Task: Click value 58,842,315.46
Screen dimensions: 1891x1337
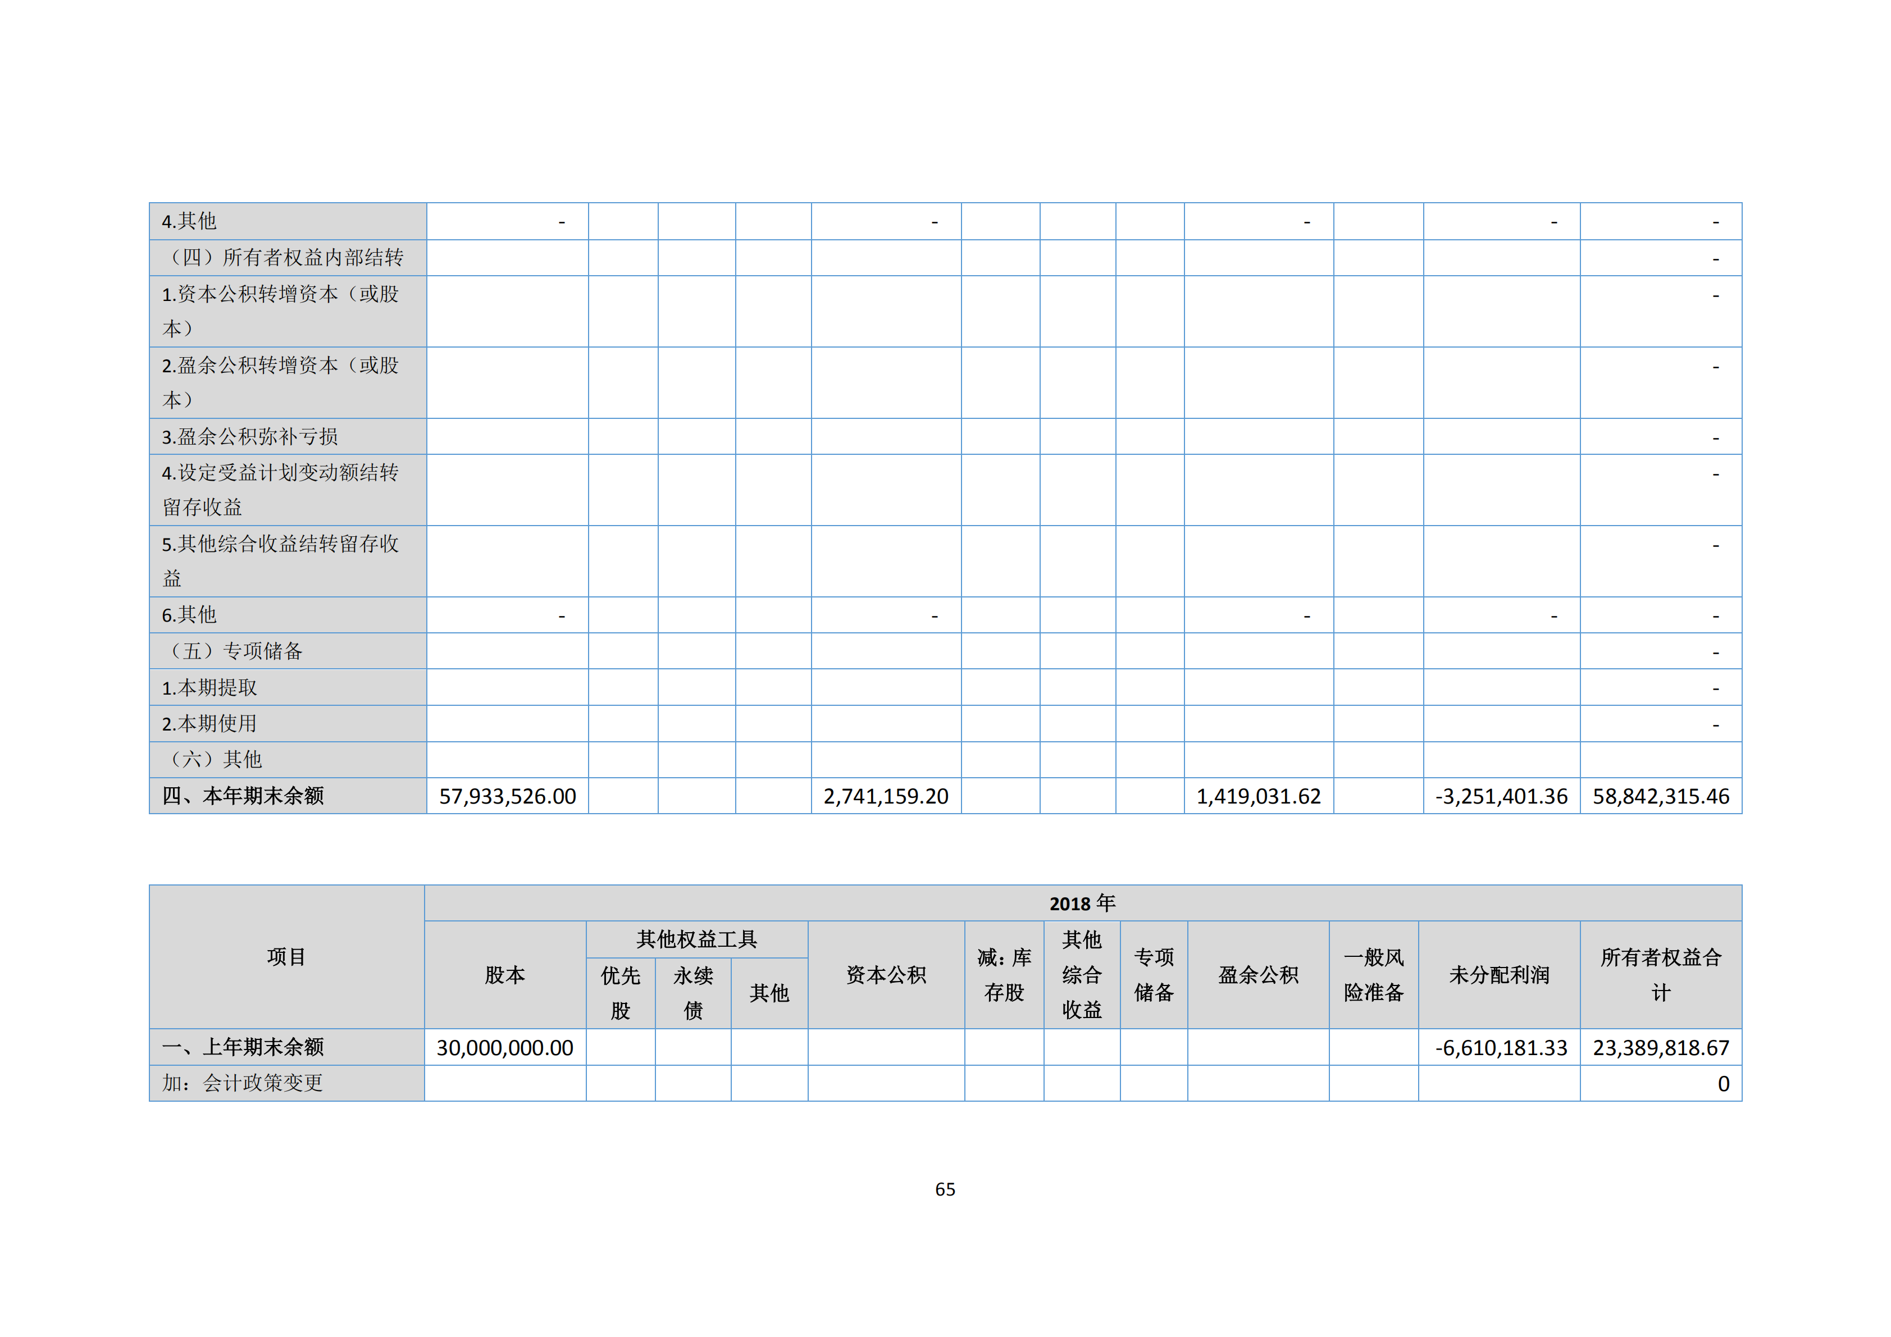Action: [1661, 796]
